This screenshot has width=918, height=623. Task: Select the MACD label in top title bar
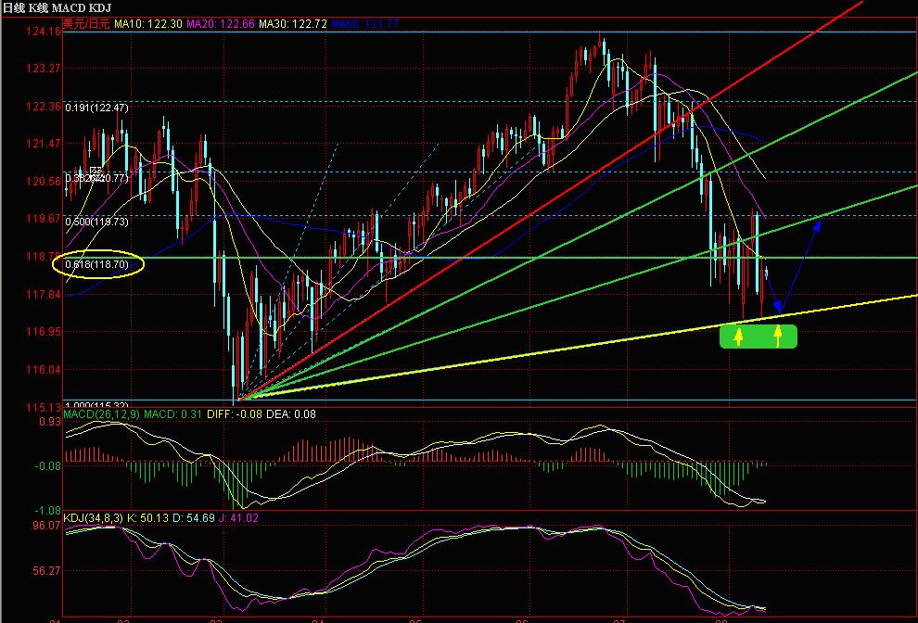(70, 7)
